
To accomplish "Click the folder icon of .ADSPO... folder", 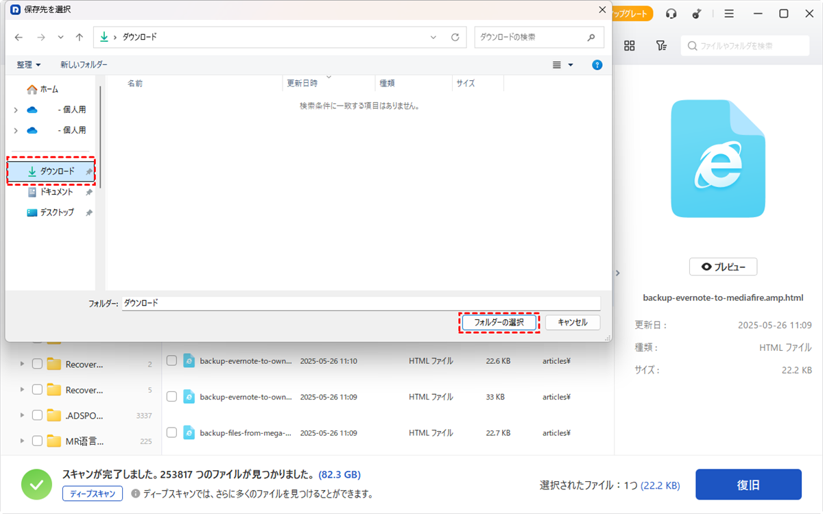I will tap(54, 415).
